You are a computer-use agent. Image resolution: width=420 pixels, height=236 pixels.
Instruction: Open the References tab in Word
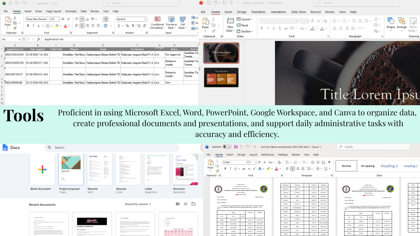point(267,155)
